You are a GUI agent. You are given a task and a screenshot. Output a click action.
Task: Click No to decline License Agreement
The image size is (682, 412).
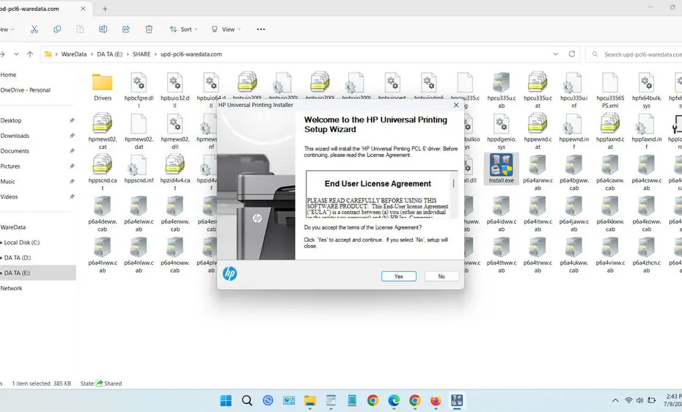coord(441,276)
